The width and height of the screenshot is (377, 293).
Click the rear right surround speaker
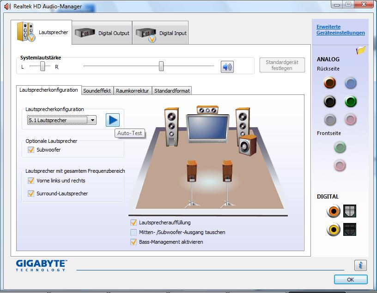click(x=227, y=183)
